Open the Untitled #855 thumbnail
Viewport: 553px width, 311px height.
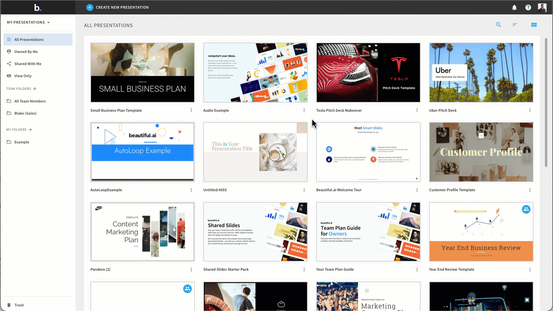[255, 152]
